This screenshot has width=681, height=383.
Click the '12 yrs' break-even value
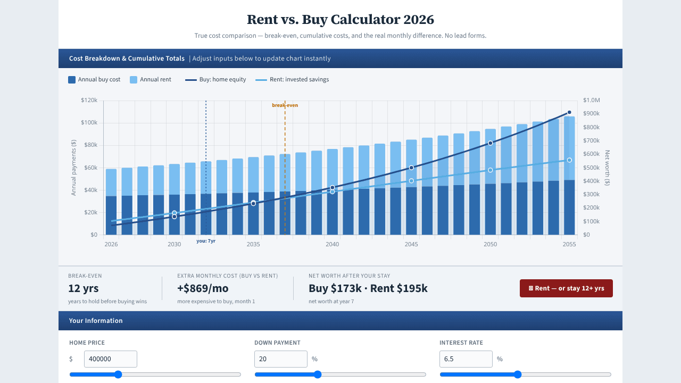coord(84,288)
